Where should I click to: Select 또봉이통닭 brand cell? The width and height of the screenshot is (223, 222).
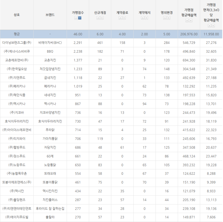[x=50, y=182]
